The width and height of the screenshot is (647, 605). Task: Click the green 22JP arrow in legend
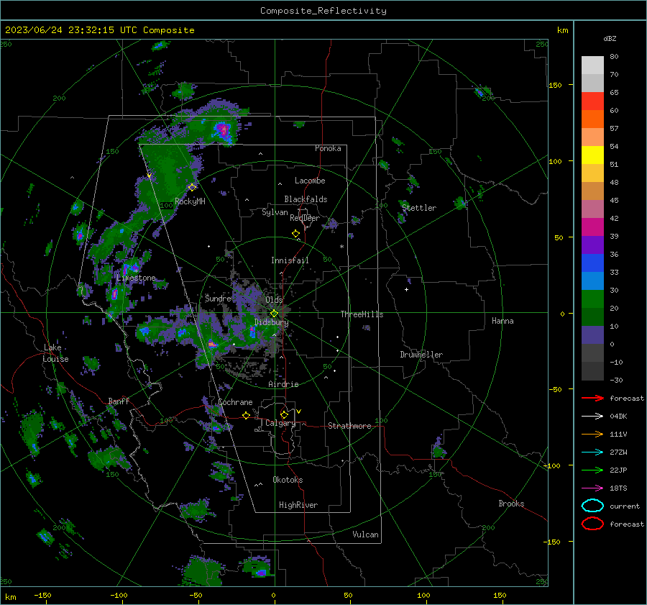[x=592, y=470]
